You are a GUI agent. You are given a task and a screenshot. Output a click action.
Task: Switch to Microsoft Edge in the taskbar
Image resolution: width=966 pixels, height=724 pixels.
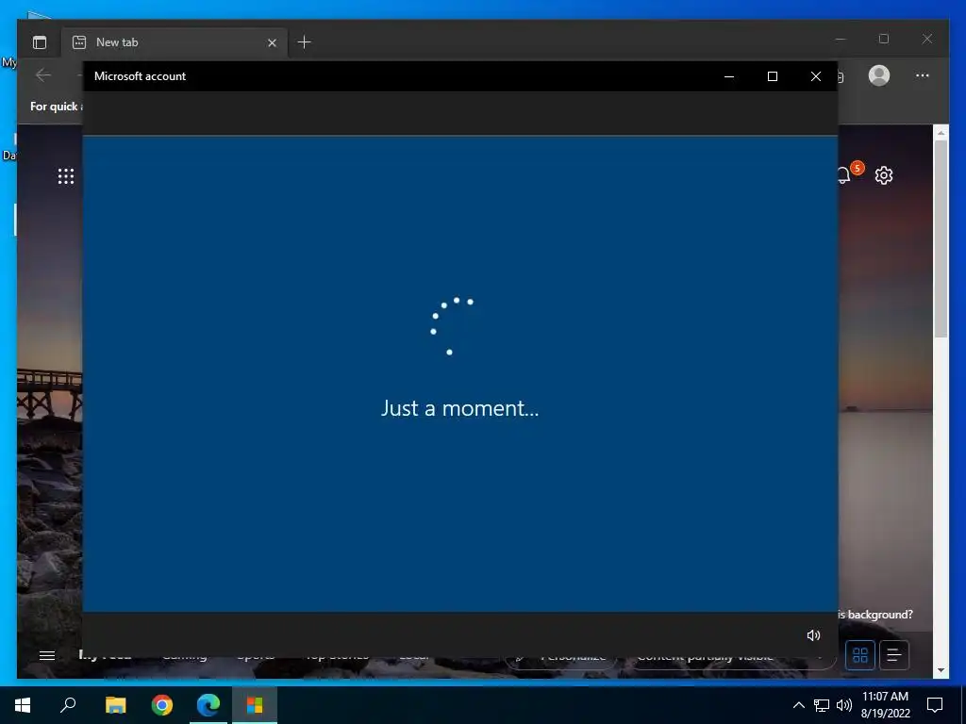(x=208, y=705)
